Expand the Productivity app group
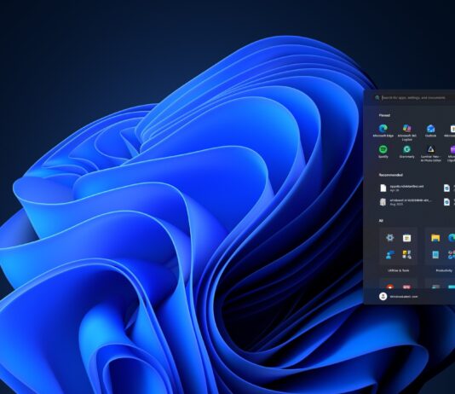Image resolution: width=455 pixels, height=394 pixels. click(444, 270)
